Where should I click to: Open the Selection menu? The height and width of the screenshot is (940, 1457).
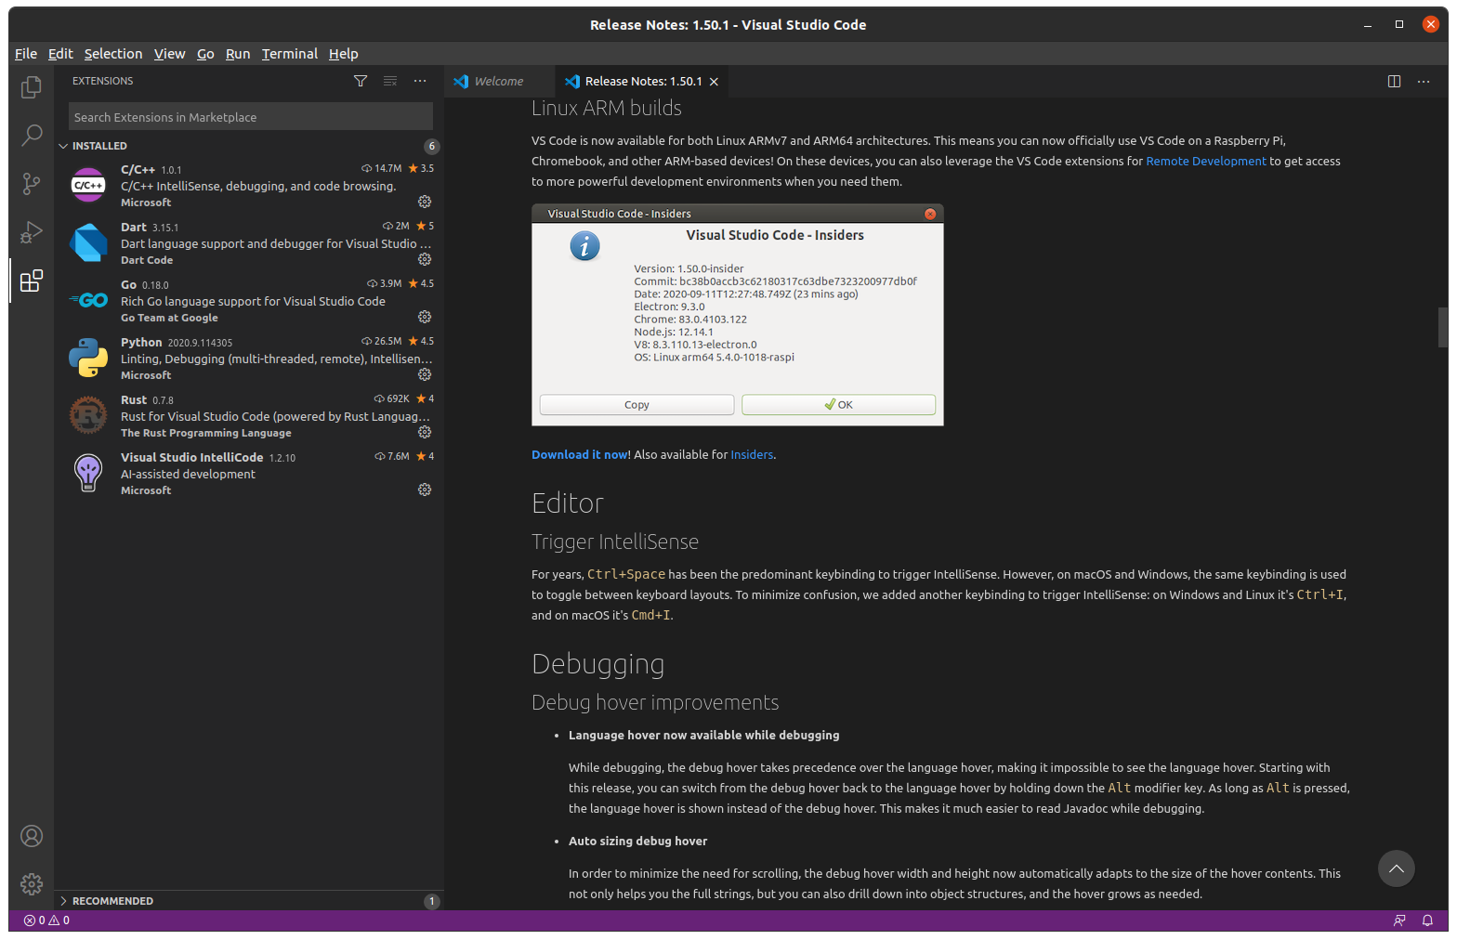[113, 54]
